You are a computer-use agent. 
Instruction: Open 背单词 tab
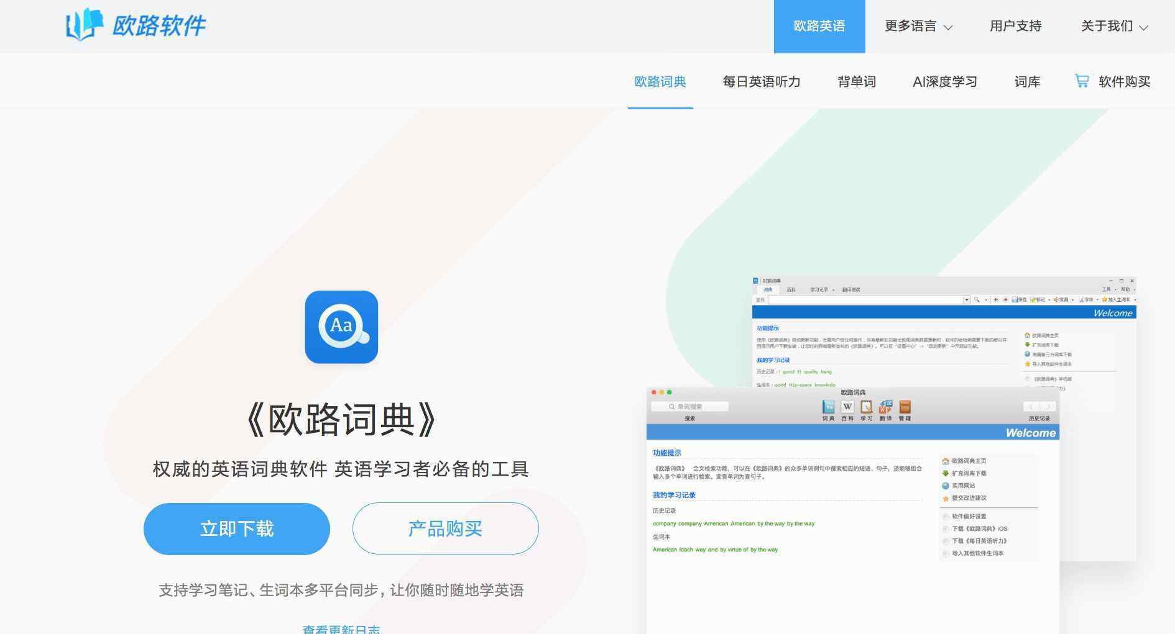(857, 81)
